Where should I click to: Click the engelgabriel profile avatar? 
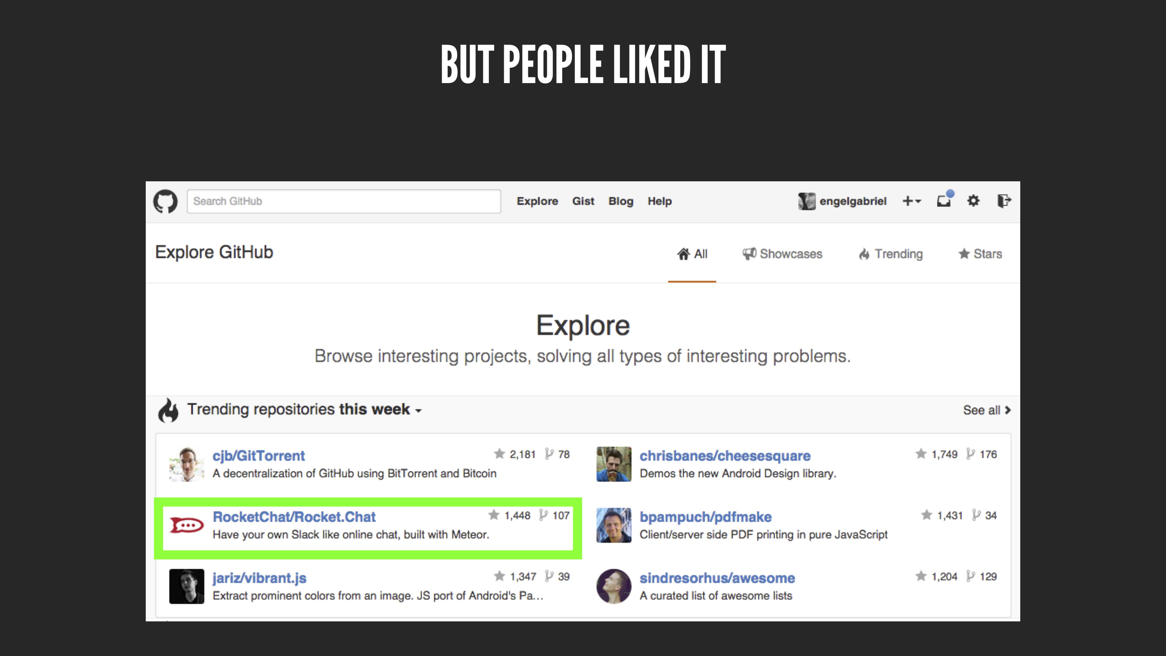point(806,201)
